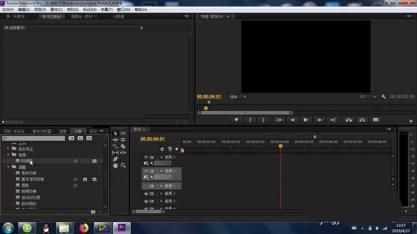Select the Pen tool
The width and height of the screenshot is (417, 234).
[x=115, y=159]
